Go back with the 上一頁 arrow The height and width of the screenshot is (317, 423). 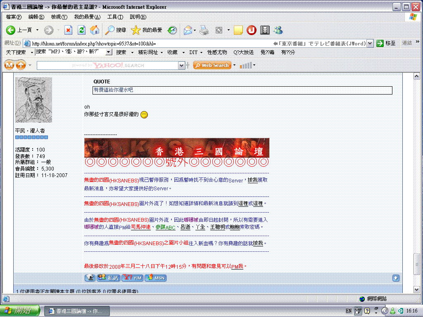pyautogui.click(x=19, y=30)
